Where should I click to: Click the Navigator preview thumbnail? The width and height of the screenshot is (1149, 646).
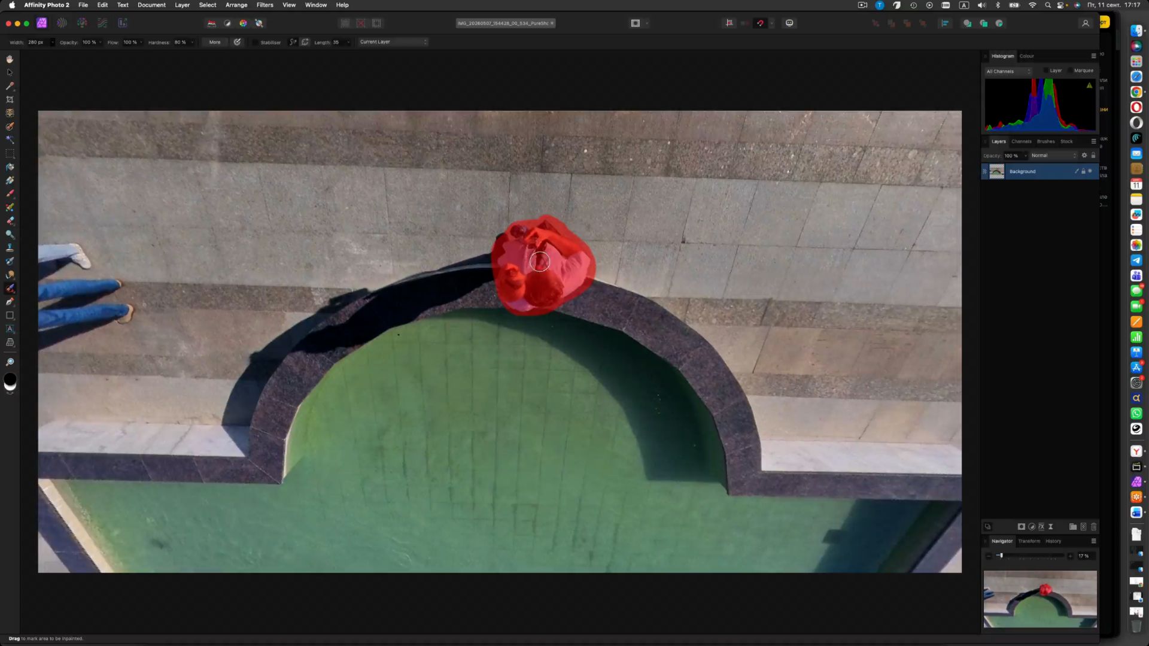tap(1040, 599)
